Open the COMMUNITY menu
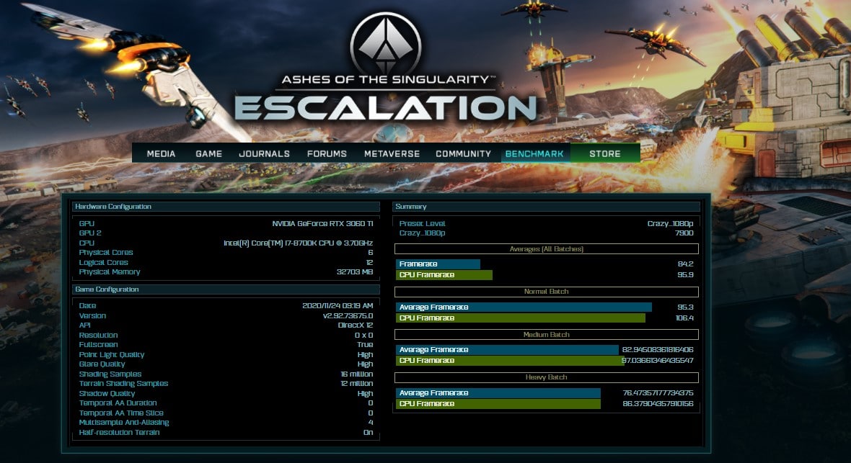The width and height of the screenshot is (851, 463). point(463,153)
